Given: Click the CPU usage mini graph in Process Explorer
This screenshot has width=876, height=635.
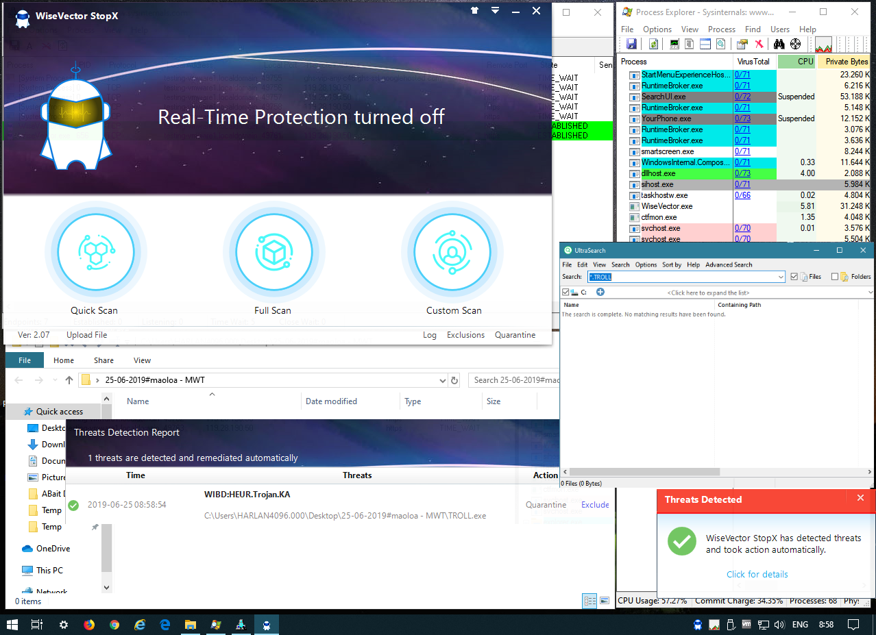Looking at the screenshot, I should click(x=823, y=45).
